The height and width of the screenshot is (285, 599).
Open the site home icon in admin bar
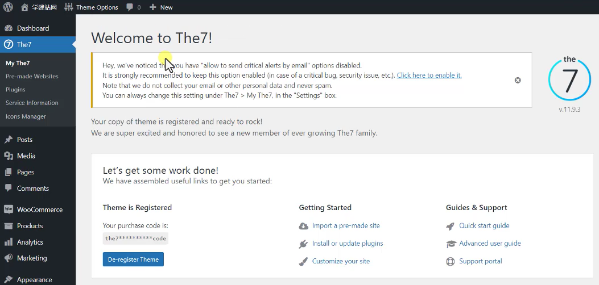25,7
